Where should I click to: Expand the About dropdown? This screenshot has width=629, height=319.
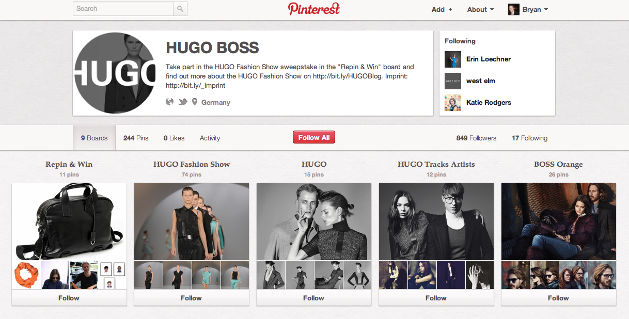[x=480, y=9]
